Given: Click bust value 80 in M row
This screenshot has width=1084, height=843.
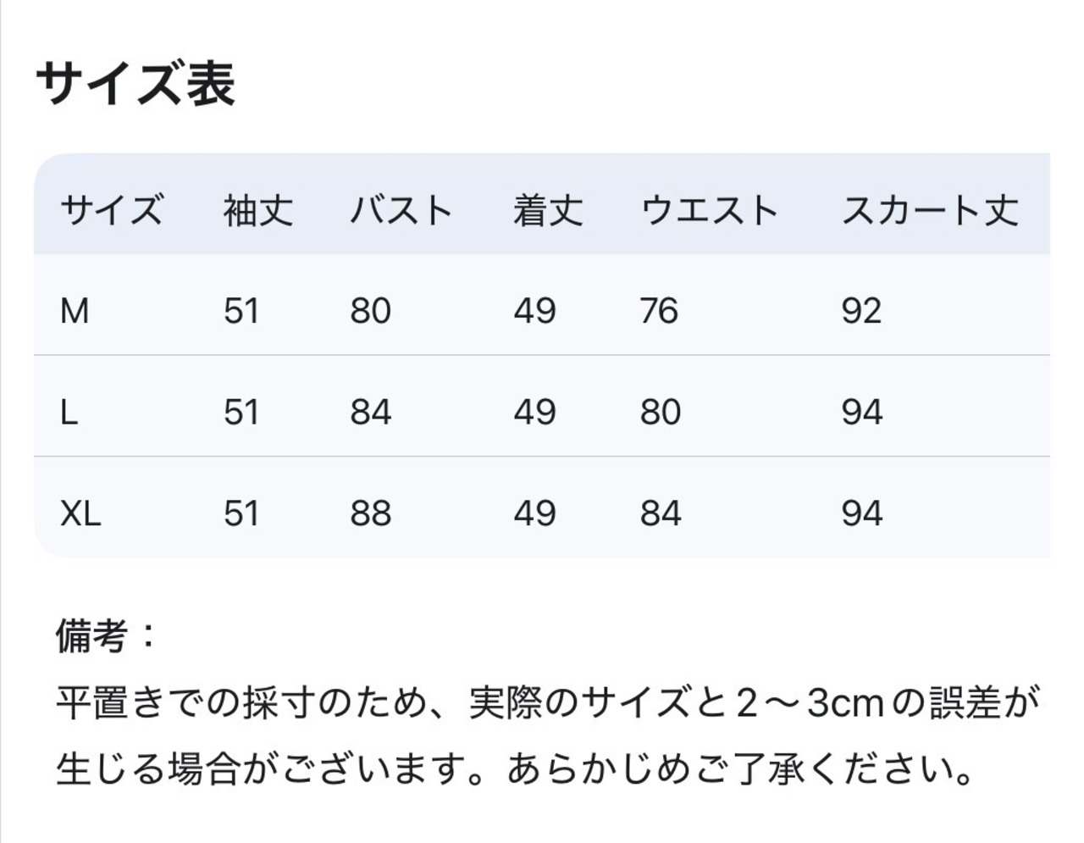Looking at the screenshot, I should tap(371, 311).
